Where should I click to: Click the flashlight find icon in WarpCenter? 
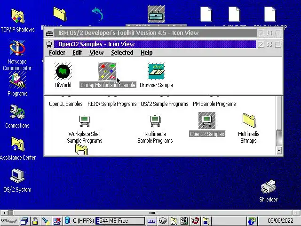coord(46,221)
